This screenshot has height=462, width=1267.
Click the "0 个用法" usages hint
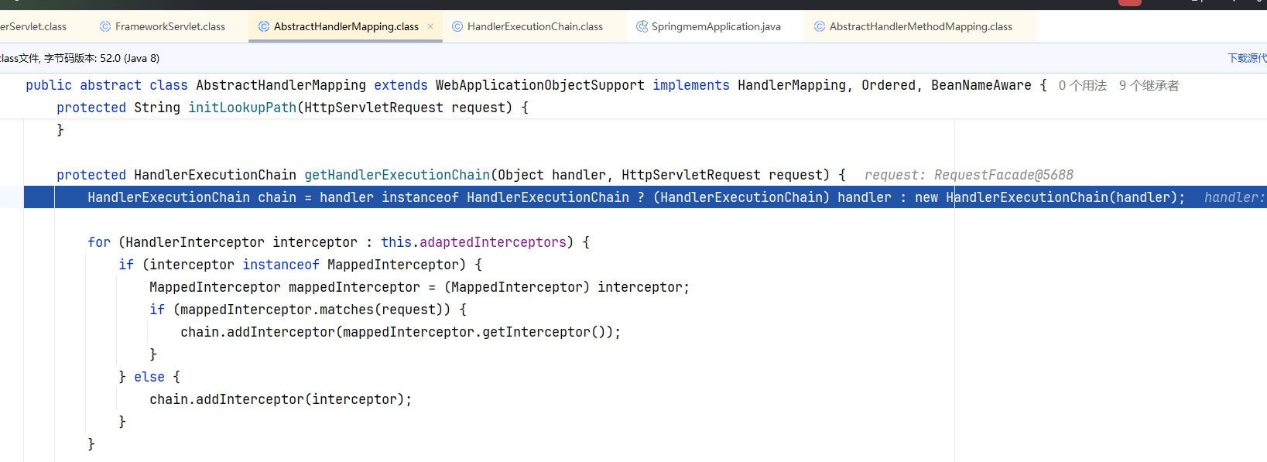[x=1082, y=85]
